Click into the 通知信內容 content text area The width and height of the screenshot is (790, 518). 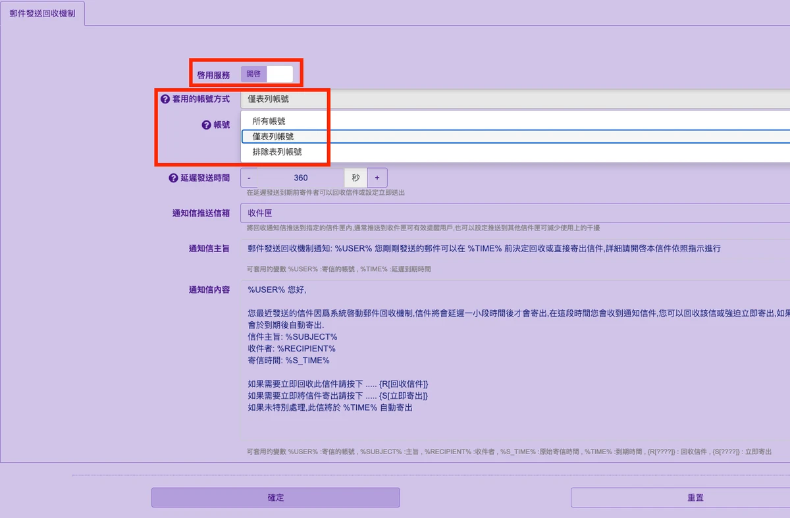515,362
